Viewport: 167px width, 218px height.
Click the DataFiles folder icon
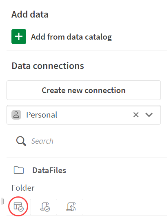pyautogui.click(x=19, y=170)
